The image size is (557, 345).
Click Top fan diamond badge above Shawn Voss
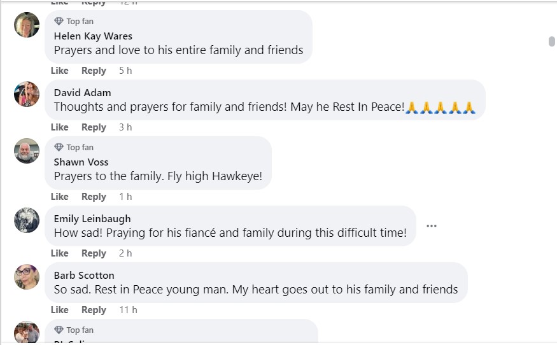59,148
